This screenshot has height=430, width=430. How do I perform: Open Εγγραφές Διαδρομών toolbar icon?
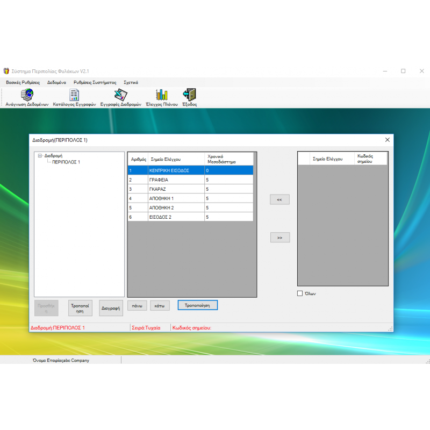[120, 95]
